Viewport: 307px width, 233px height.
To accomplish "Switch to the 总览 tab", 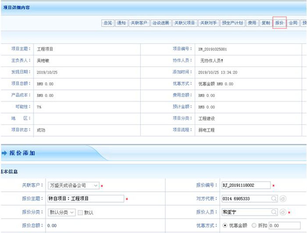I will click(x=107, y=23).
